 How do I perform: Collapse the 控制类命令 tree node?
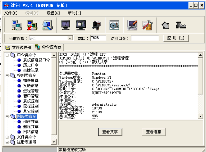click(7, 76)
